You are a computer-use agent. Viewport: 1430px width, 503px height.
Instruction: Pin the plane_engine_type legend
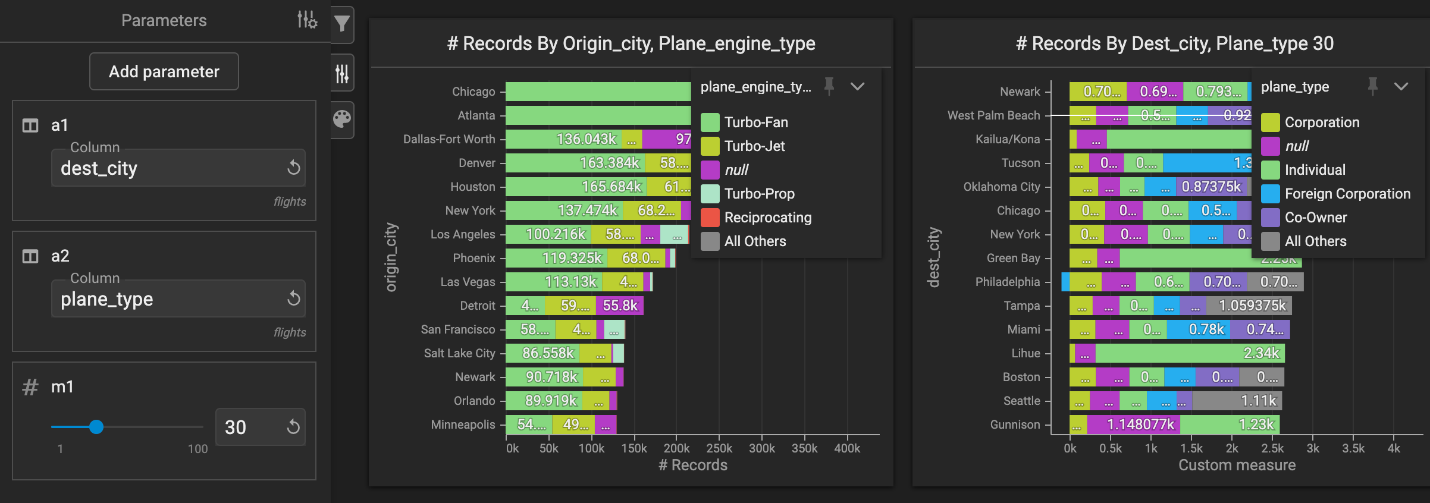(x=829, y=86)
